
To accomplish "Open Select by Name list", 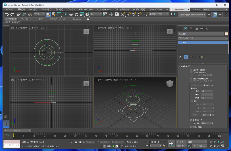I will 53,14.
